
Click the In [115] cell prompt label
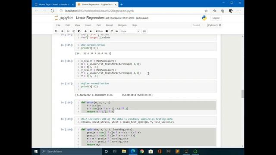(x=67, y=45)
